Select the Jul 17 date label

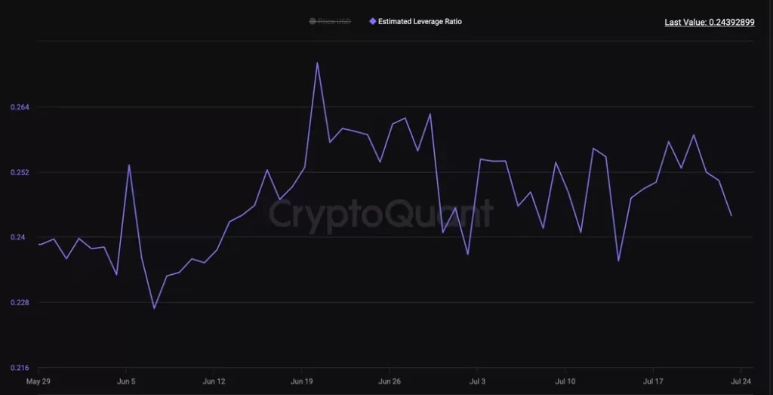coord(653,381)
